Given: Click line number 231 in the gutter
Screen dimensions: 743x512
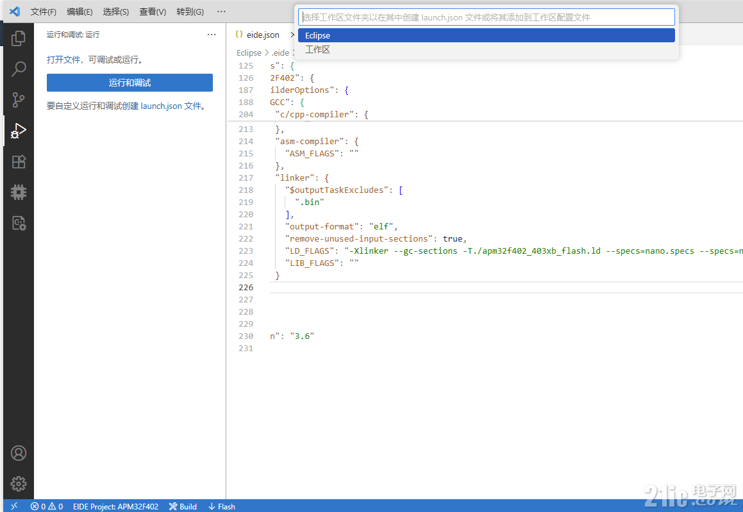Looking at the screenshot, I should click(x=246, y=349).
